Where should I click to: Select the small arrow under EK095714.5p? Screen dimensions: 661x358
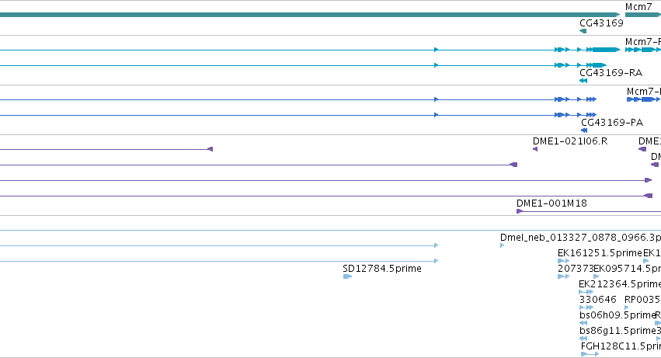(x=596, y=276)
